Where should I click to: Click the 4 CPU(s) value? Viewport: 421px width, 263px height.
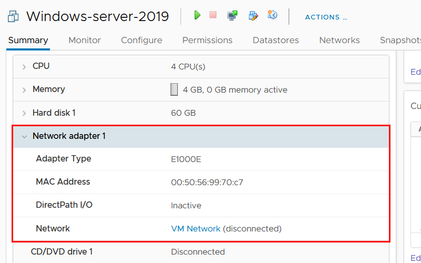click(188, 67)
